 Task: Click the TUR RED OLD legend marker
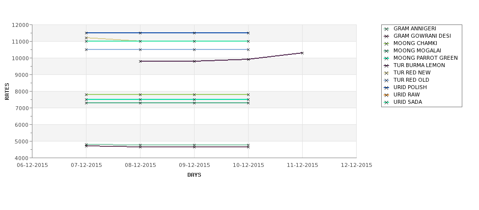(387, 80)
